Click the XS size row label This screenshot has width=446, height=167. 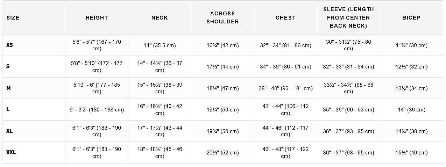coord(10,45)
